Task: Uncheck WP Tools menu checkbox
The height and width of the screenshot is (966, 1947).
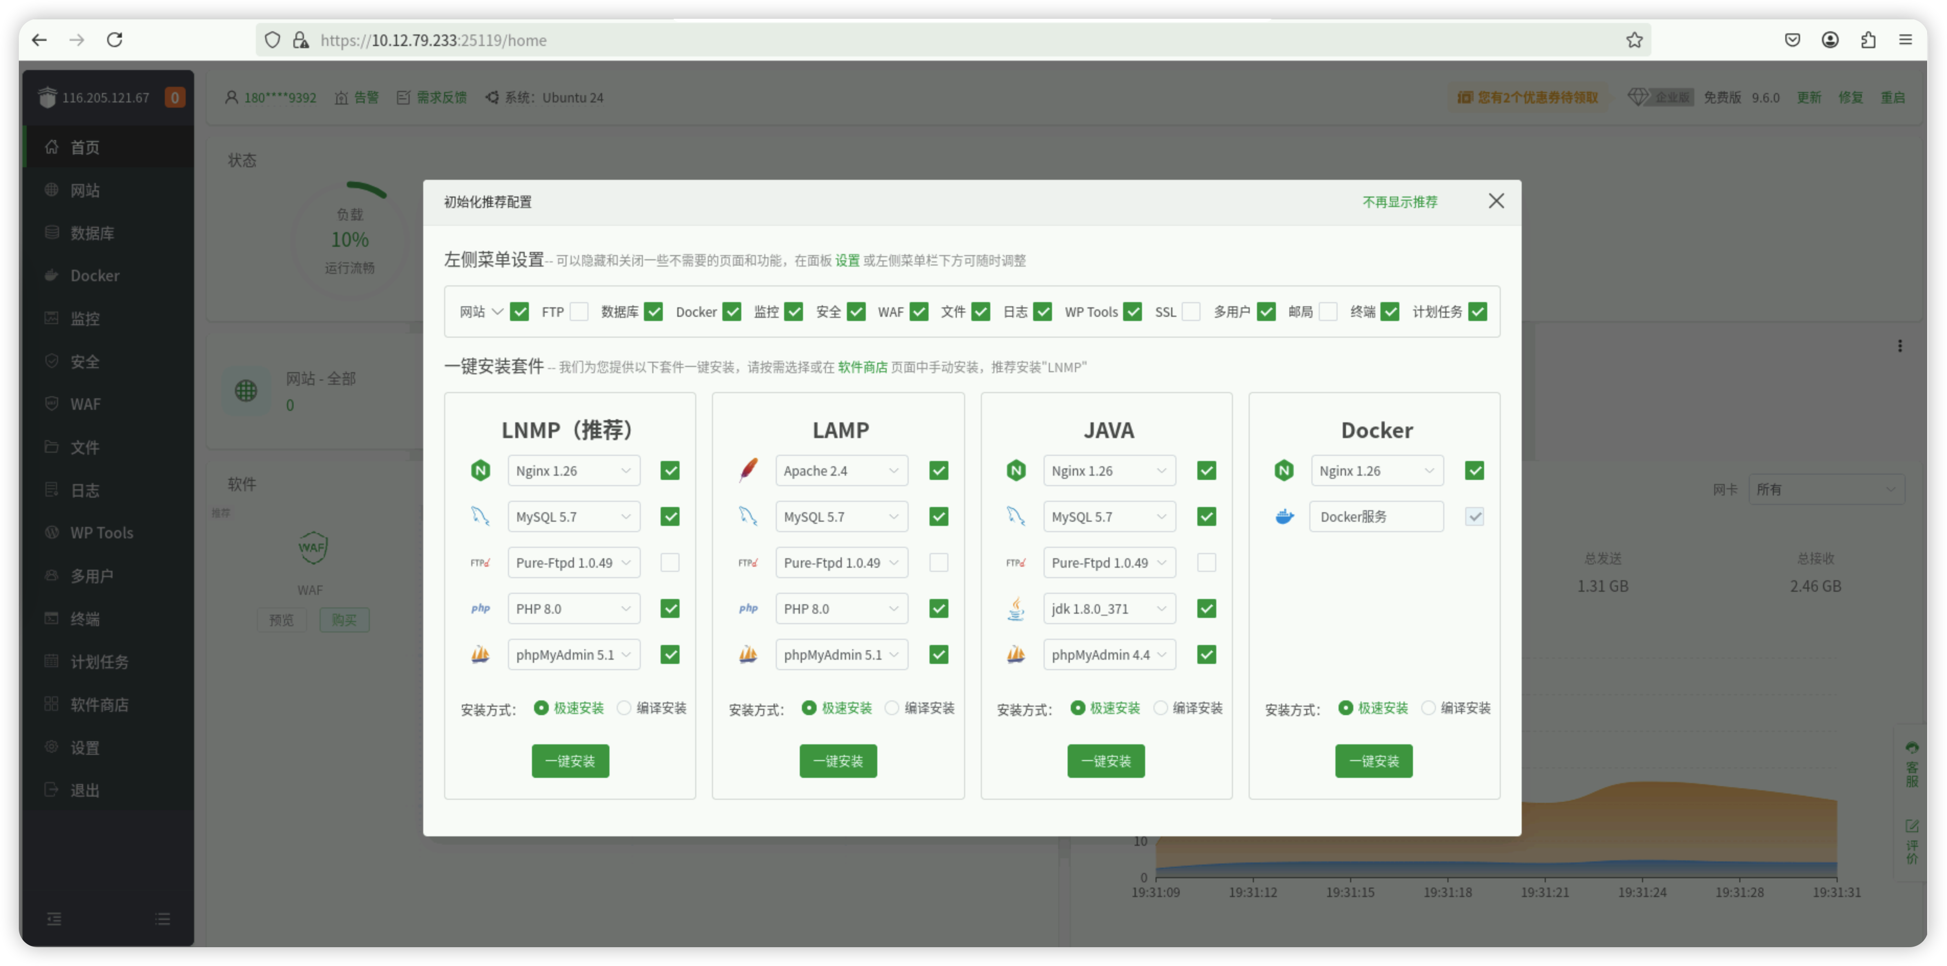Action: tap(1132, 312)
